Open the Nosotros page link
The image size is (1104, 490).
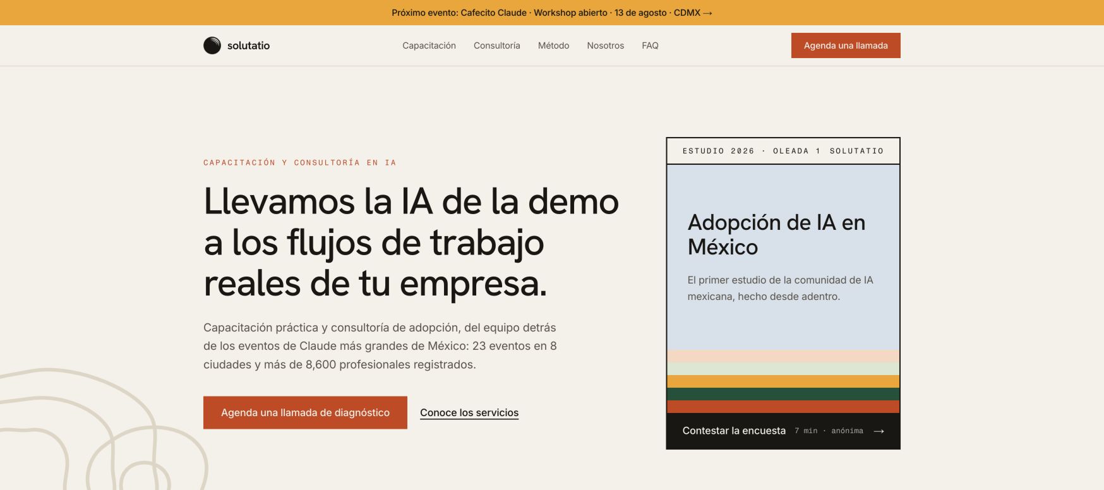point(605,45)
